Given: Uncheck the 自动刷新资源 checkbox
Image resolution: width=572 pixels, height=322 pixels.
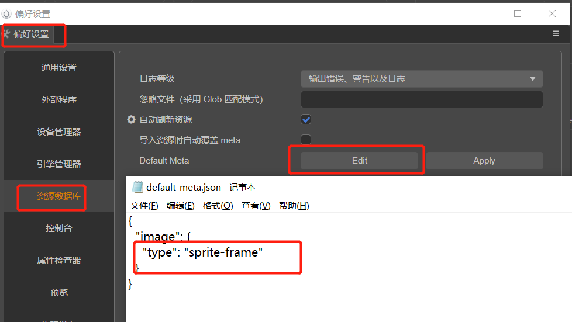Looking at the screenshot, I should (x=306, y=119).
